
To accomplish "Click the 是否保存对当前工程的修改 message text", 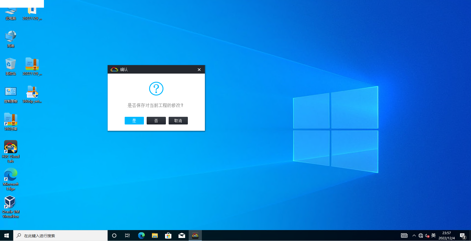I will [155, 105].
